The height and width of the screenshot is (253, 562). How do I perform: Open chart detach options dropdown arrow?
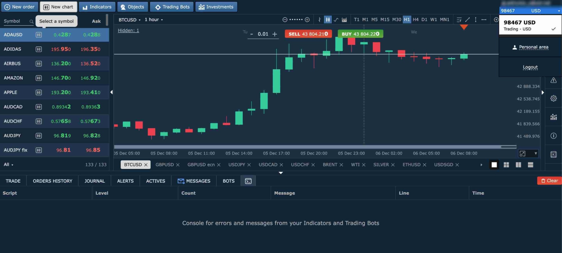click(535, 153)
